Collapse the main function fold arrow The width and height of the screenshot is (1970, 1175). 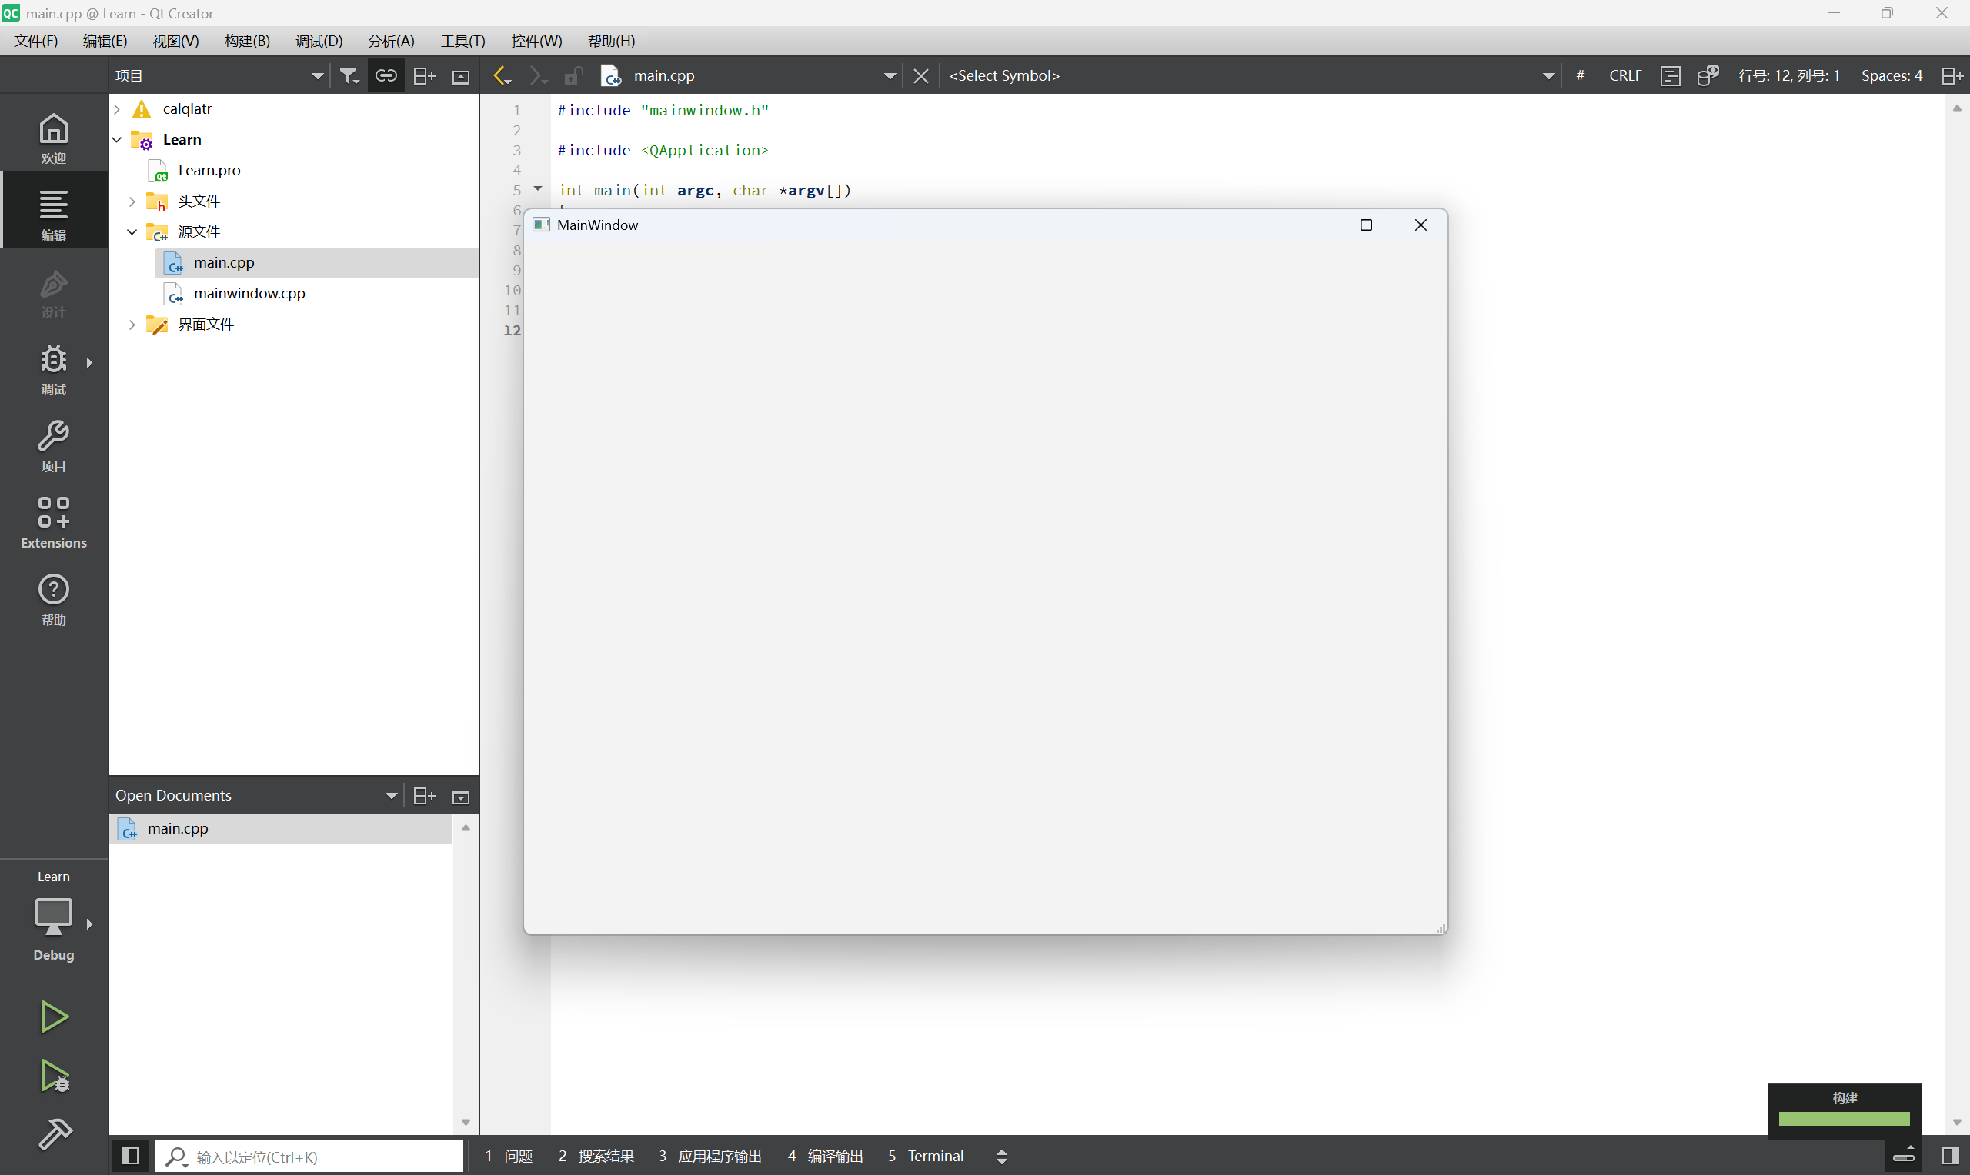538,188
